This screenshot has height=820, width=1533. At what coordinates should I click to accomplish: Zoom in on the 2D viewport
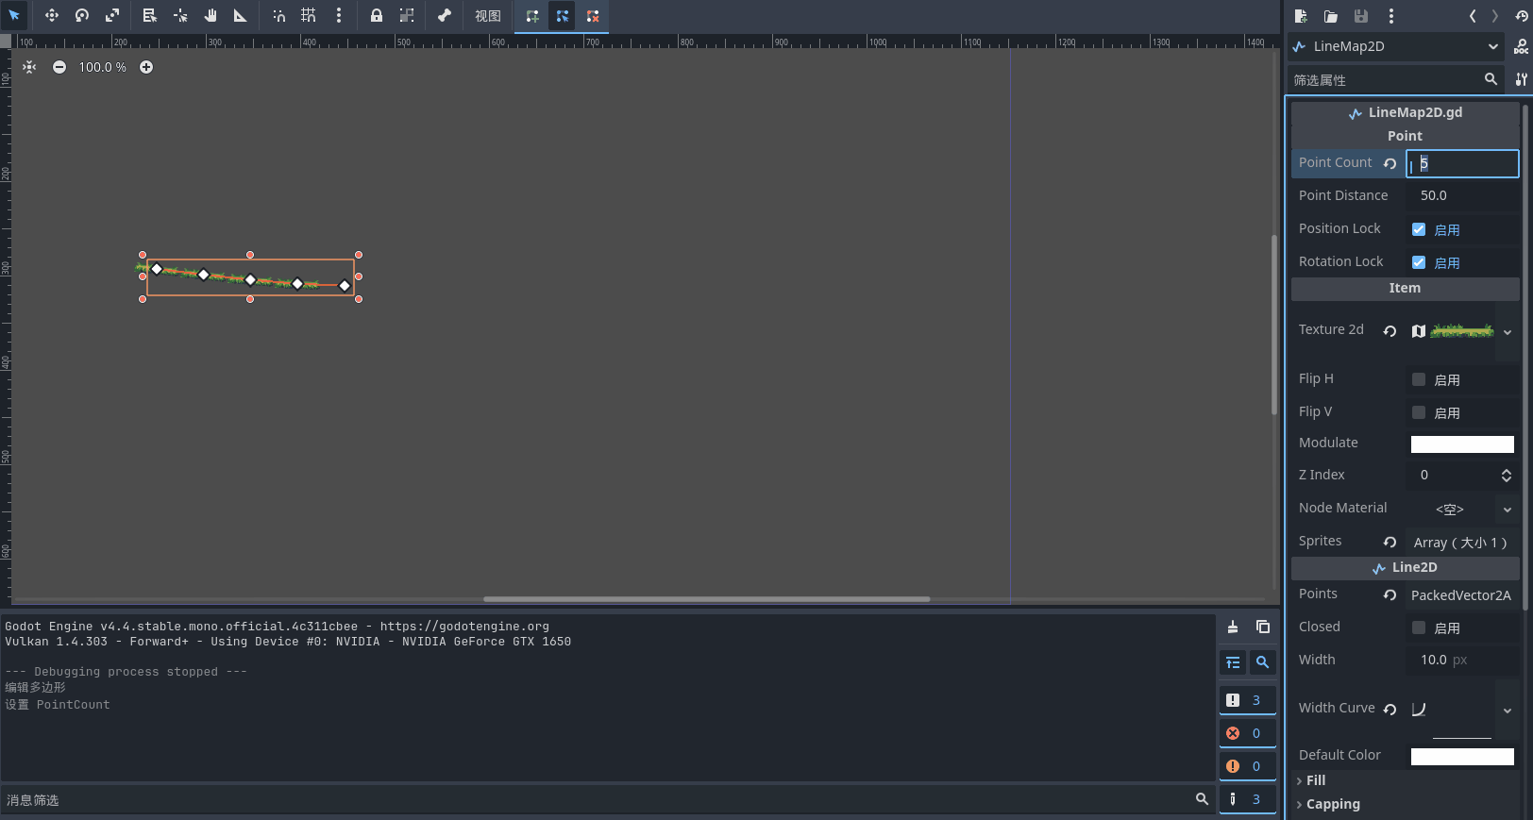tap(146, 67)
